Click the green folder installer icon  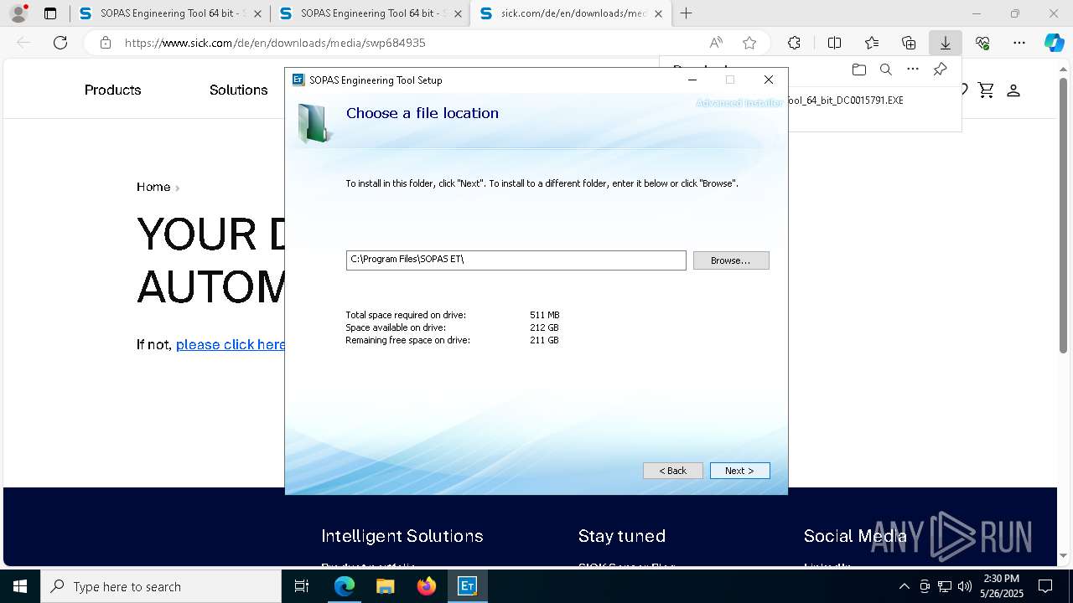pyautogui.click(x=314, y=123)
